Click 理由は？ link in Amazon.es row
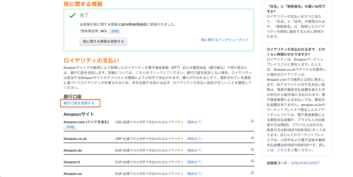353x177 pixels. click(194, 174)
